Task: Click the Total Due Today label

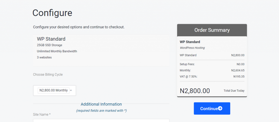Action: [234, 91]
